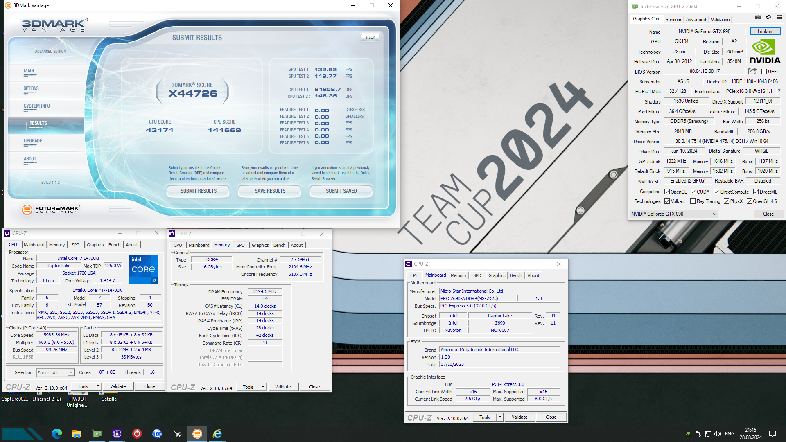This screenshot has height=442, width=786.
Task: Switch to the Advanced tab in GPU-Z
Action: tap(696, 19)
